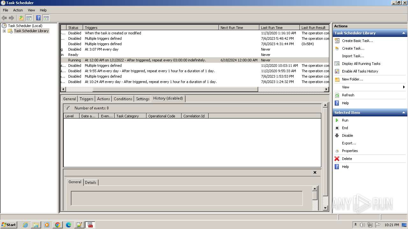Open the View menu in menu bar
Screen dimensions: 408x229
[x=31, y=10]
